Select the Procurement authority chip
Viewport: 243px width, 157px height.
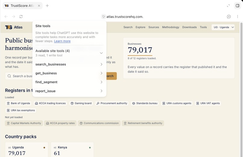112,103
